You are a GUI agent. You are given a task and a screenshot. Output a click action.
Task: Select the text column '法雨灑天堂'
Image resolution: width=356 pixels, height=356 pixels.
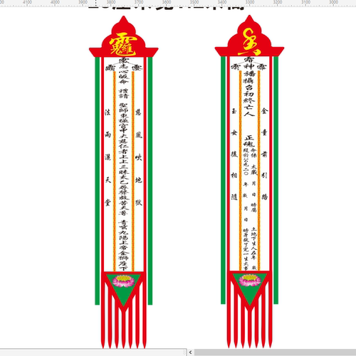point(108,157)
